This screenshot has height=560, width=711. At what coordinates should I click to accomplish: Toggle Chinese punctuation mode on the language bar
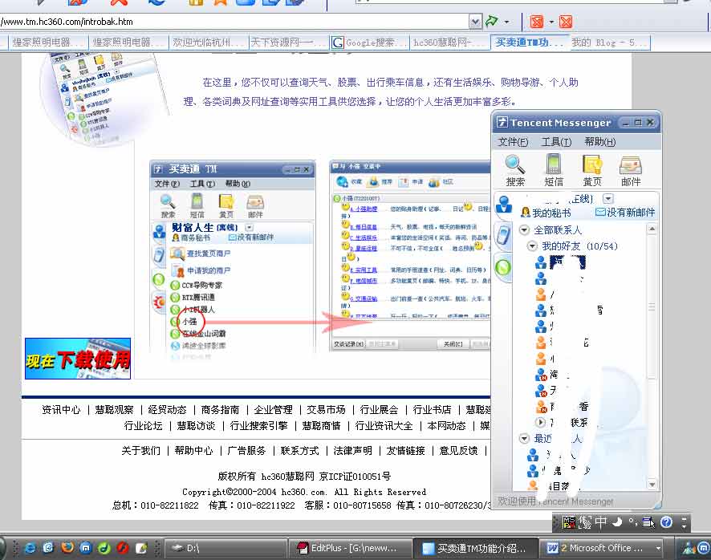pos(632,522)
